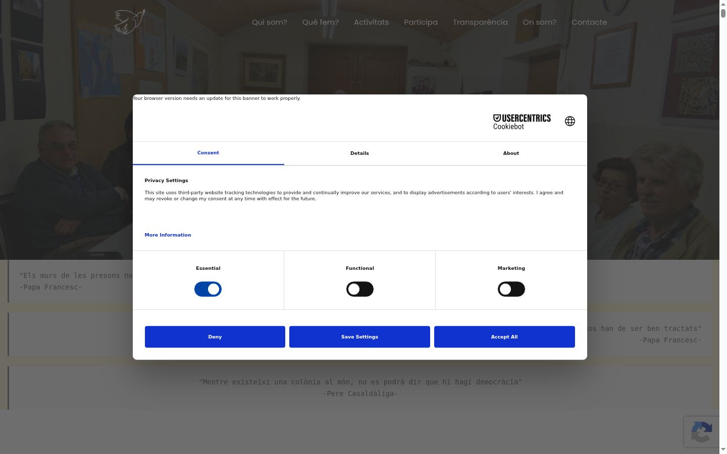
Task: Click the page's vertical scrollbar thumb
Action: [x=723, y=13]
